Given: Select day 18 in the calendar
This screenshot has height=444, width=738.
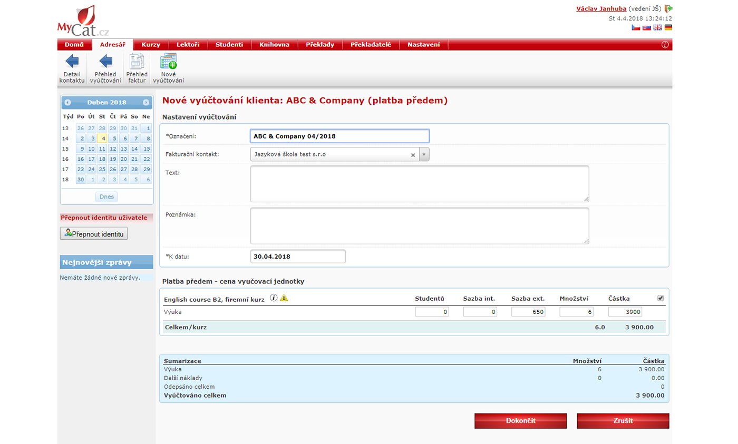Looking at the screenshot, I should (x=103, y=159).
